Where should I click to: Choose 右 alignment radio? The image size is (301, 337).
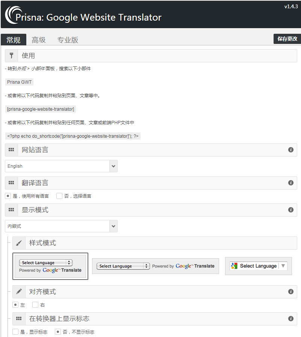[x=35, y=305]
